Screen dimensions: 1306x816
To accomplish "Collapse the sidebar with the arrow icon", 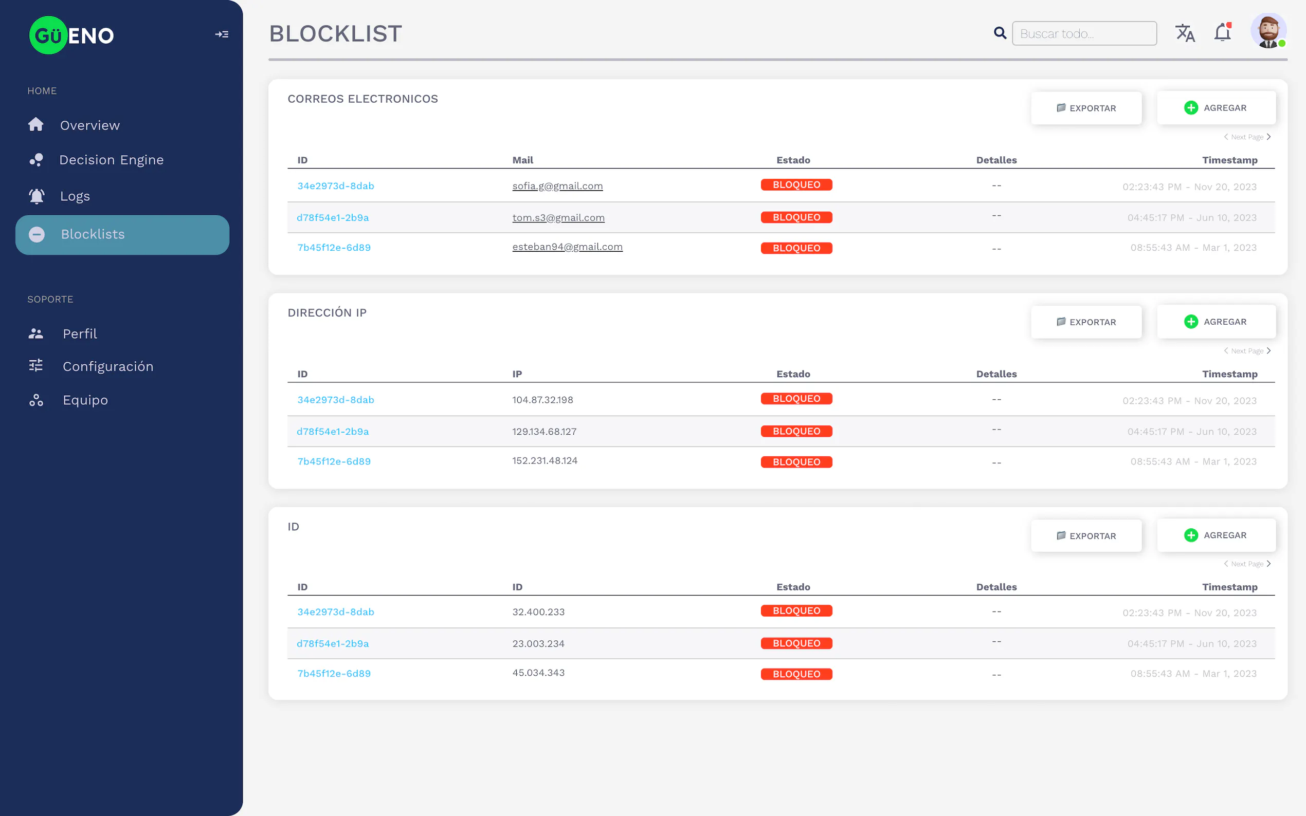I will click(x=222, y=34).
